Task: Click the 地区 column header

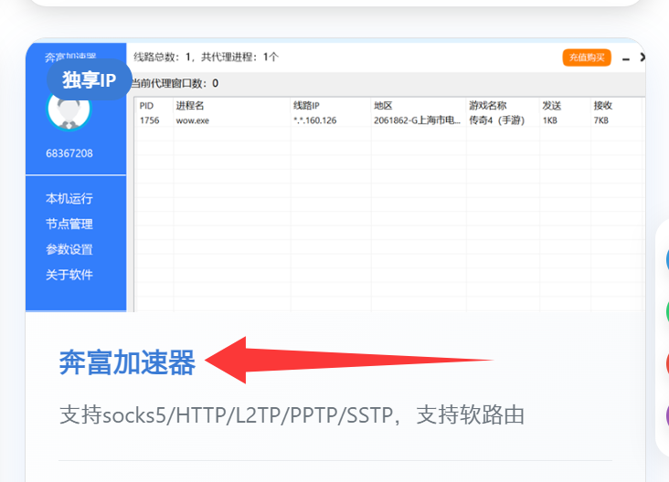Action: (x=383, y=106)
